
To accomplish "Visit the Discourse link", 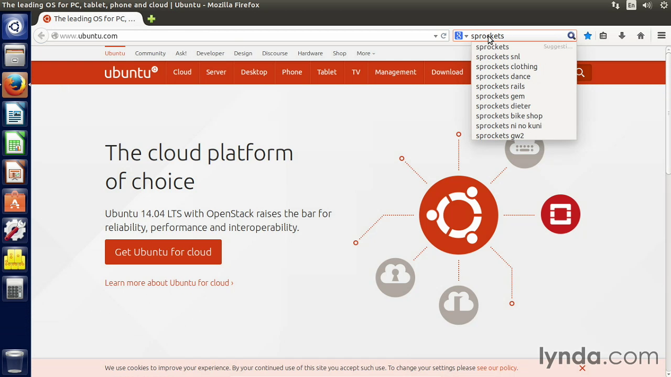I will 275,53.
